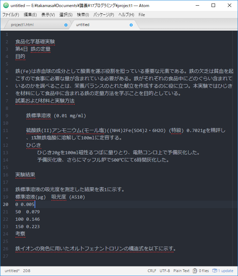Click the package update icon in status bar
Image resolution: width=238 pixels, height=276 pixels.
(214, 271)
